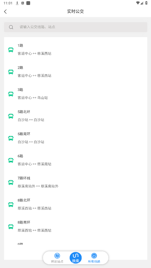151x268 pixels.
Task: Click the bus icon for 1路
Action: coord(11,50)
